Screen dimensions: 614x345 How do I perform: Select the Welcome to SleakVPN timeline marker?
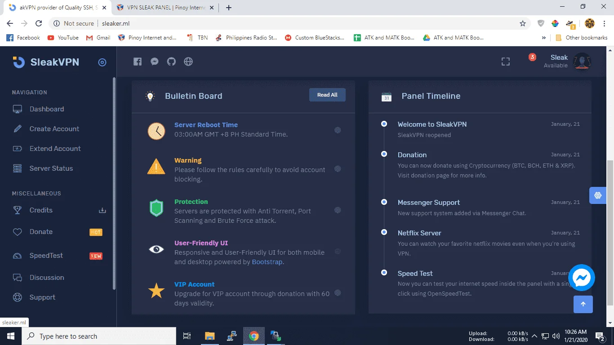[384, 124]
